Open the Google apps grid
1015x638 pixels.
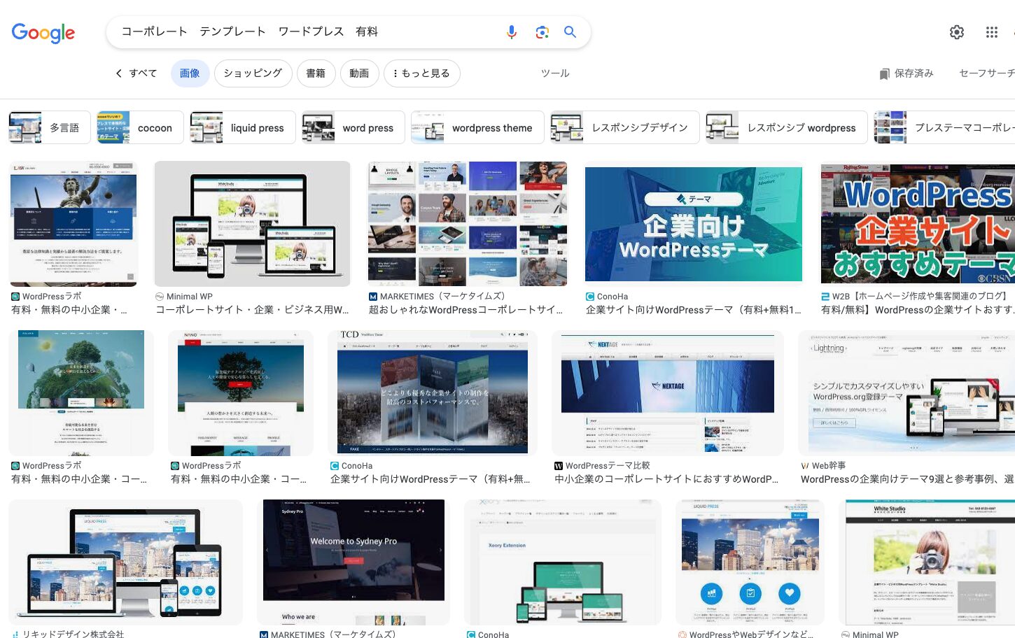992,32
